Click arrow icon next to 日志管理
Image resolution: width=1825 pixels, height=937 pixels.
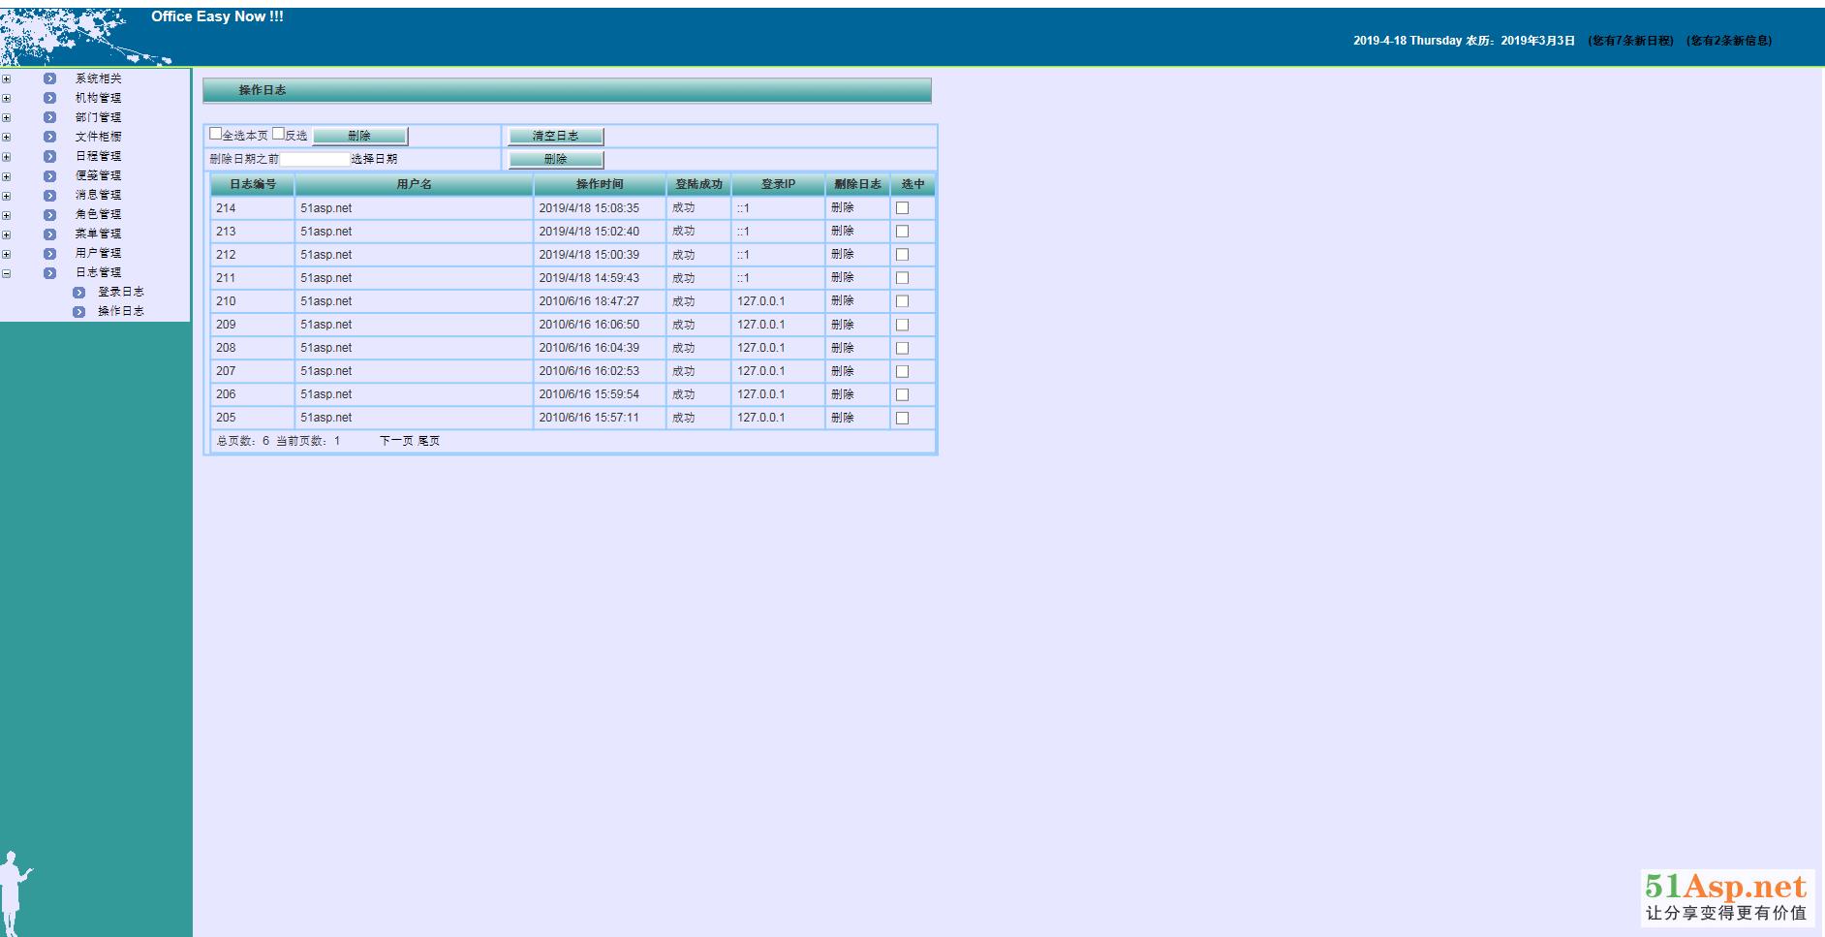pyautogui.click(x=49, y=272)
